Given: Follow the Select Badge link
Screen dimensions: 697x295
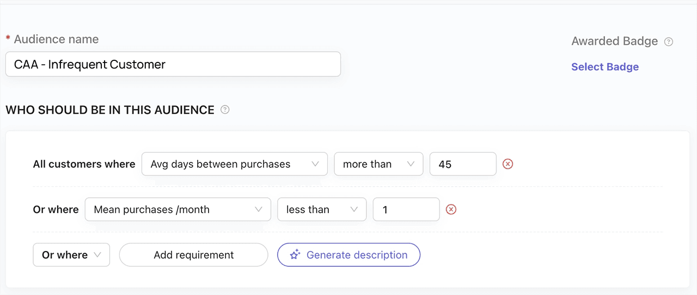Looking at the screenshot, I should (604, 67).
